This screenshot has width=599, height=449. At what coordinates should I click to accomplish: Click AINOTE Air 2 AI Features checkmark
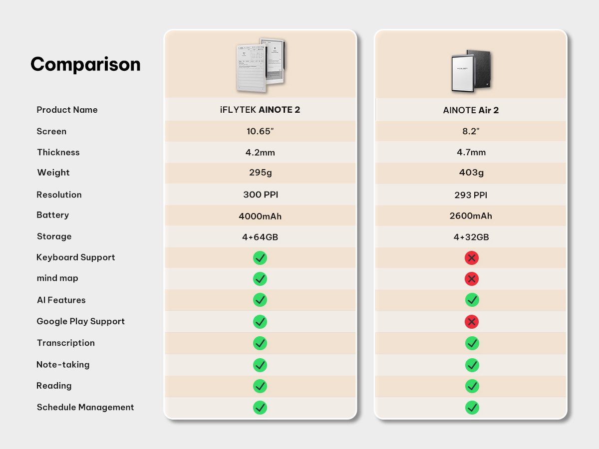[x=471, y=300]
